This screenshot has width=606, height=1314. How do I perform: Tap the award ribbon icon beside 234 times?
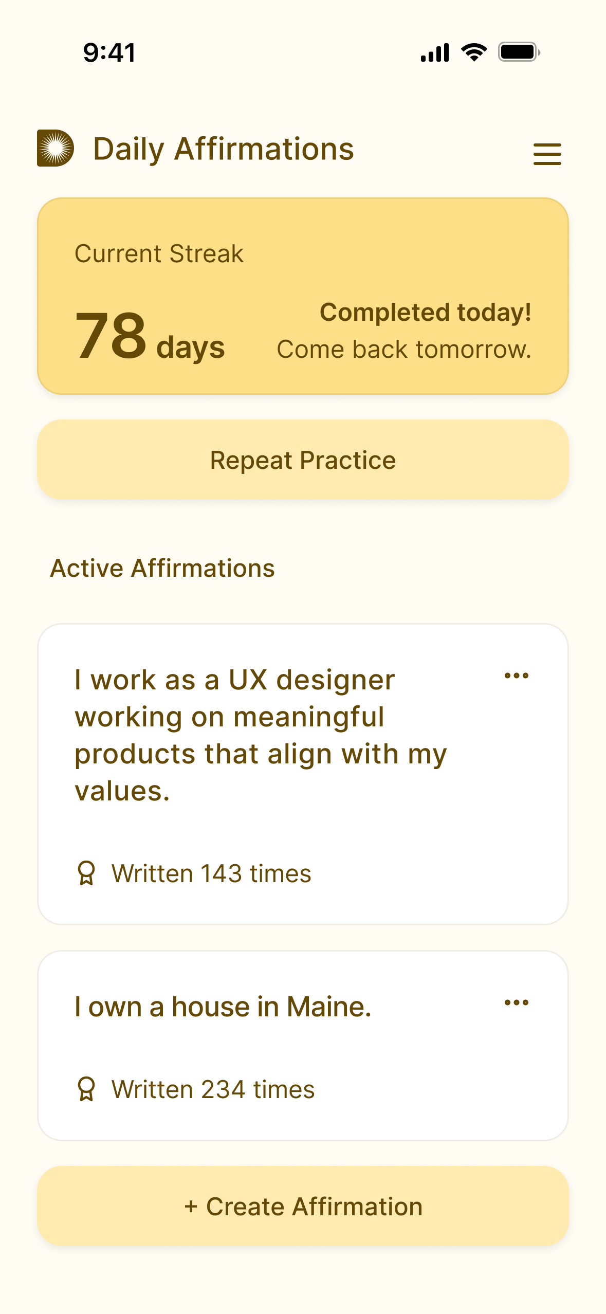[86, 1089]
